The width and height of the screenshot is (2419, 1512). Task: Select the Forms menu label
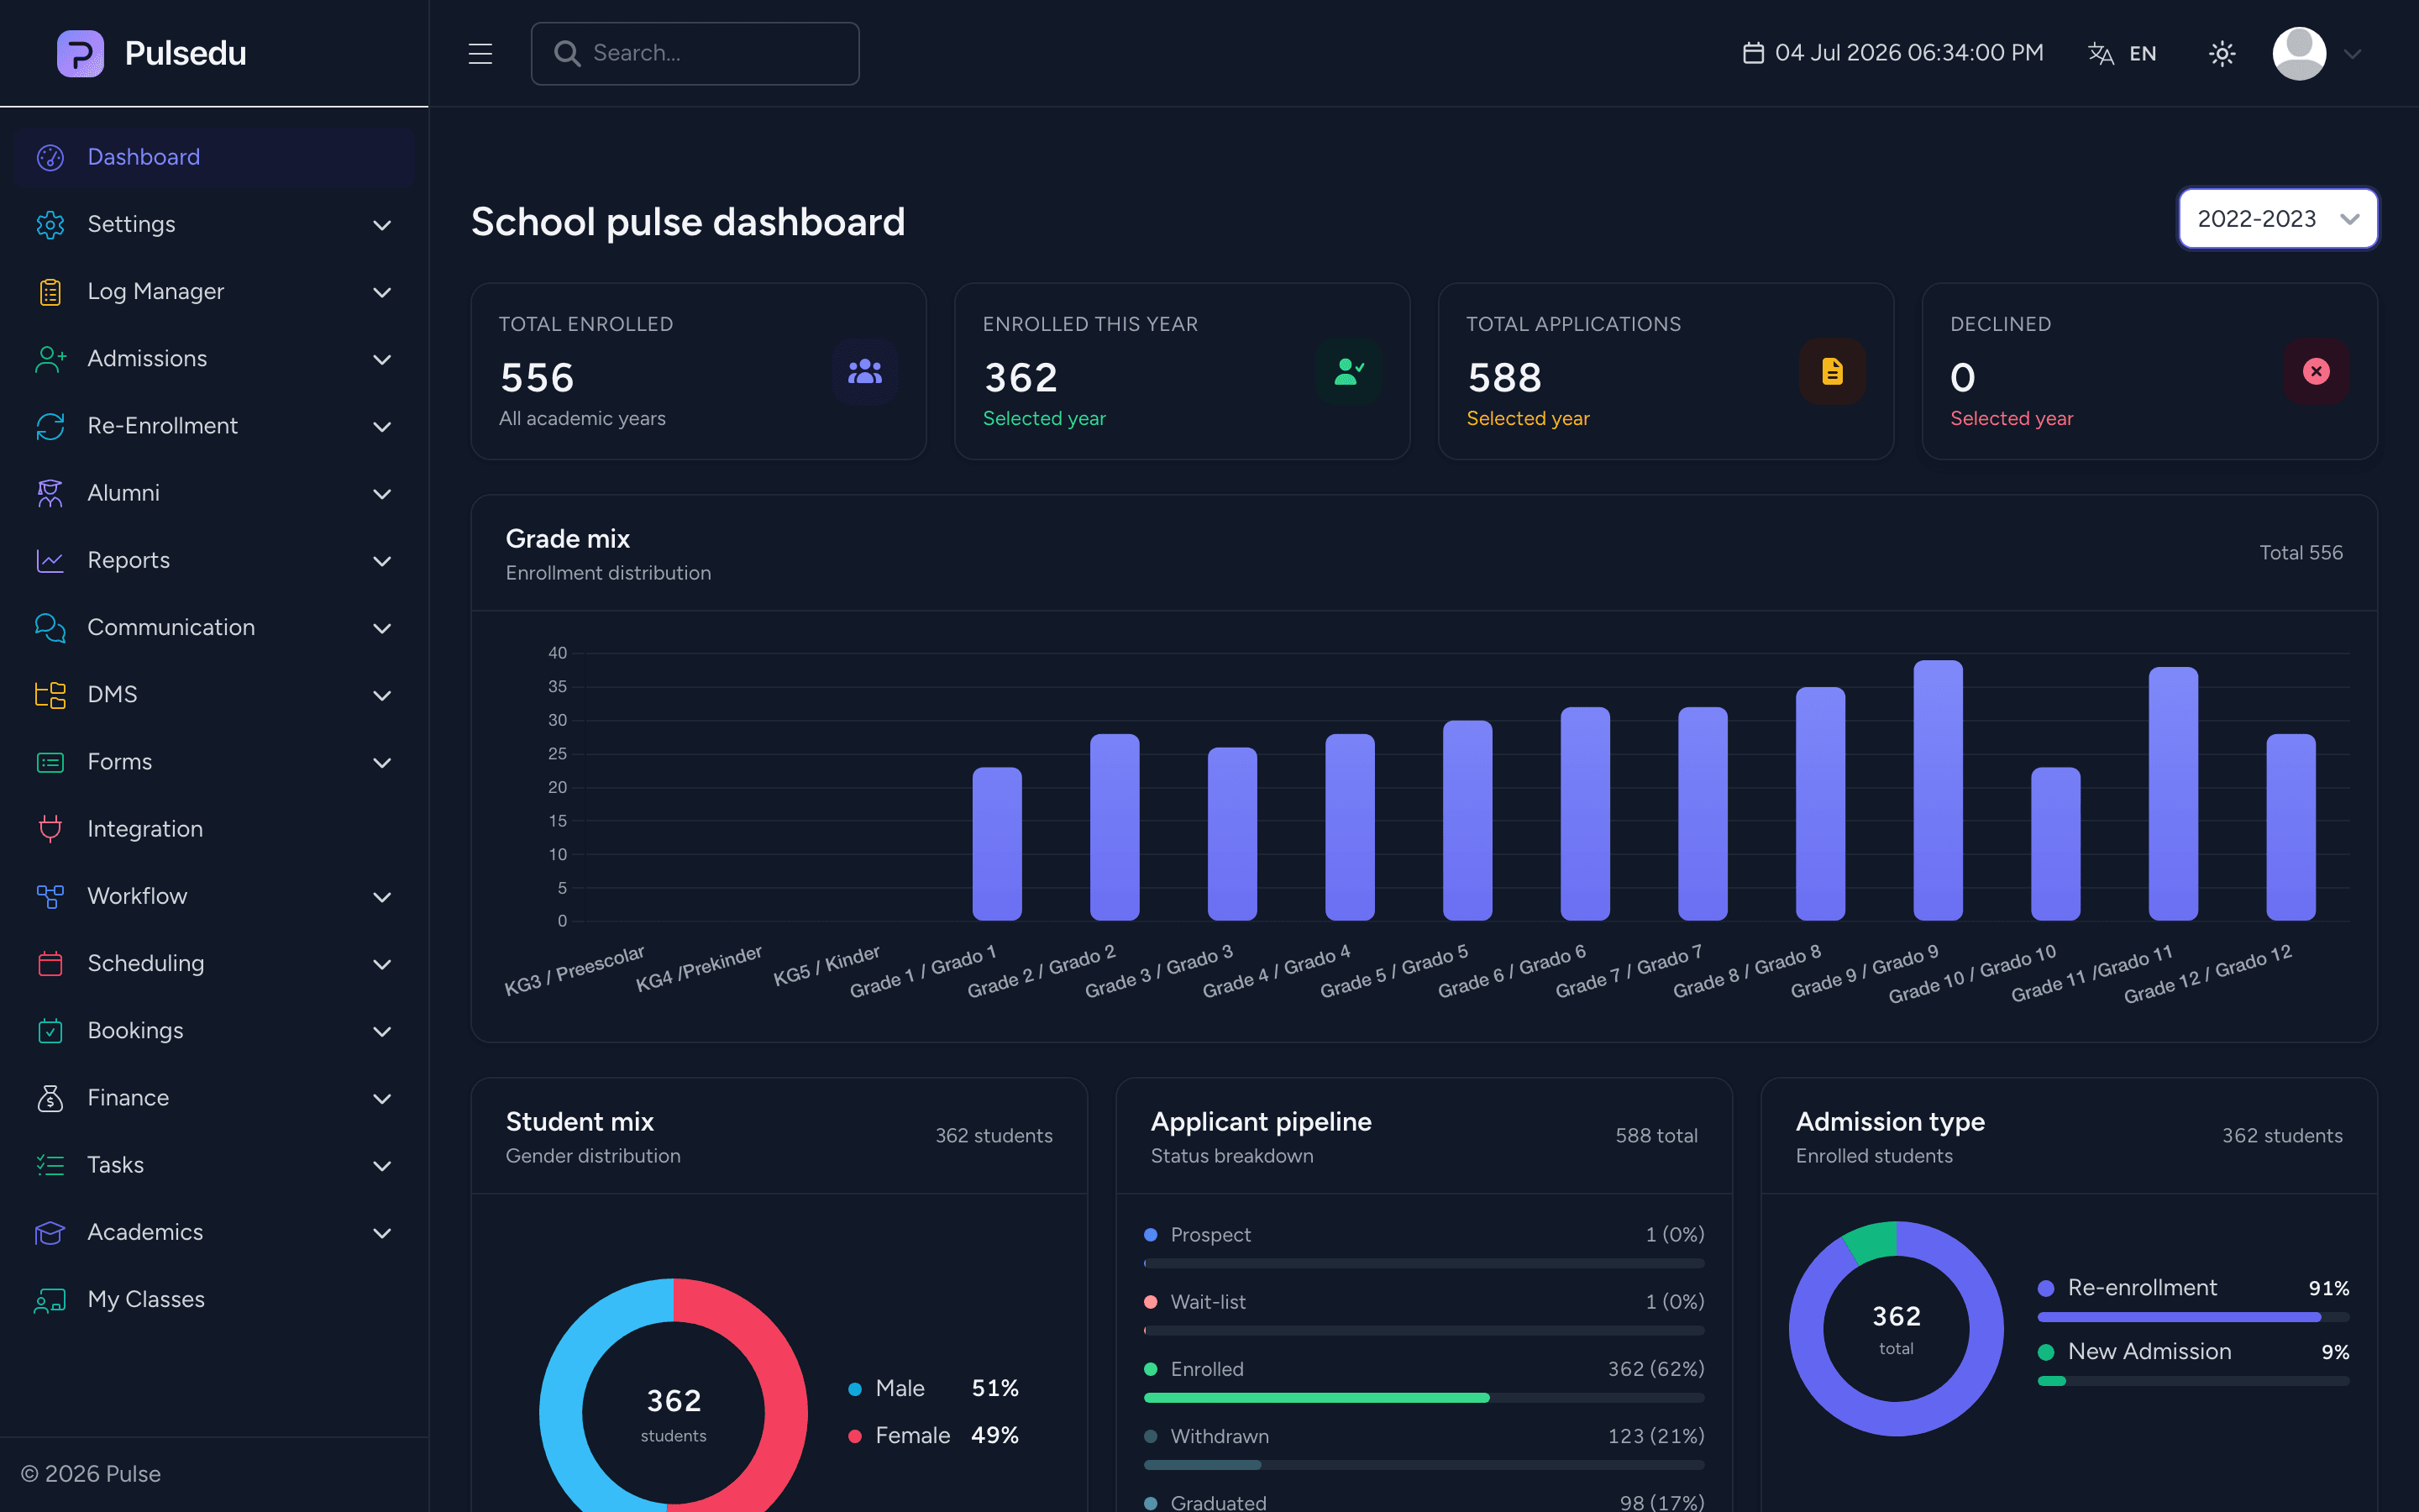click(x=120, y=762)
